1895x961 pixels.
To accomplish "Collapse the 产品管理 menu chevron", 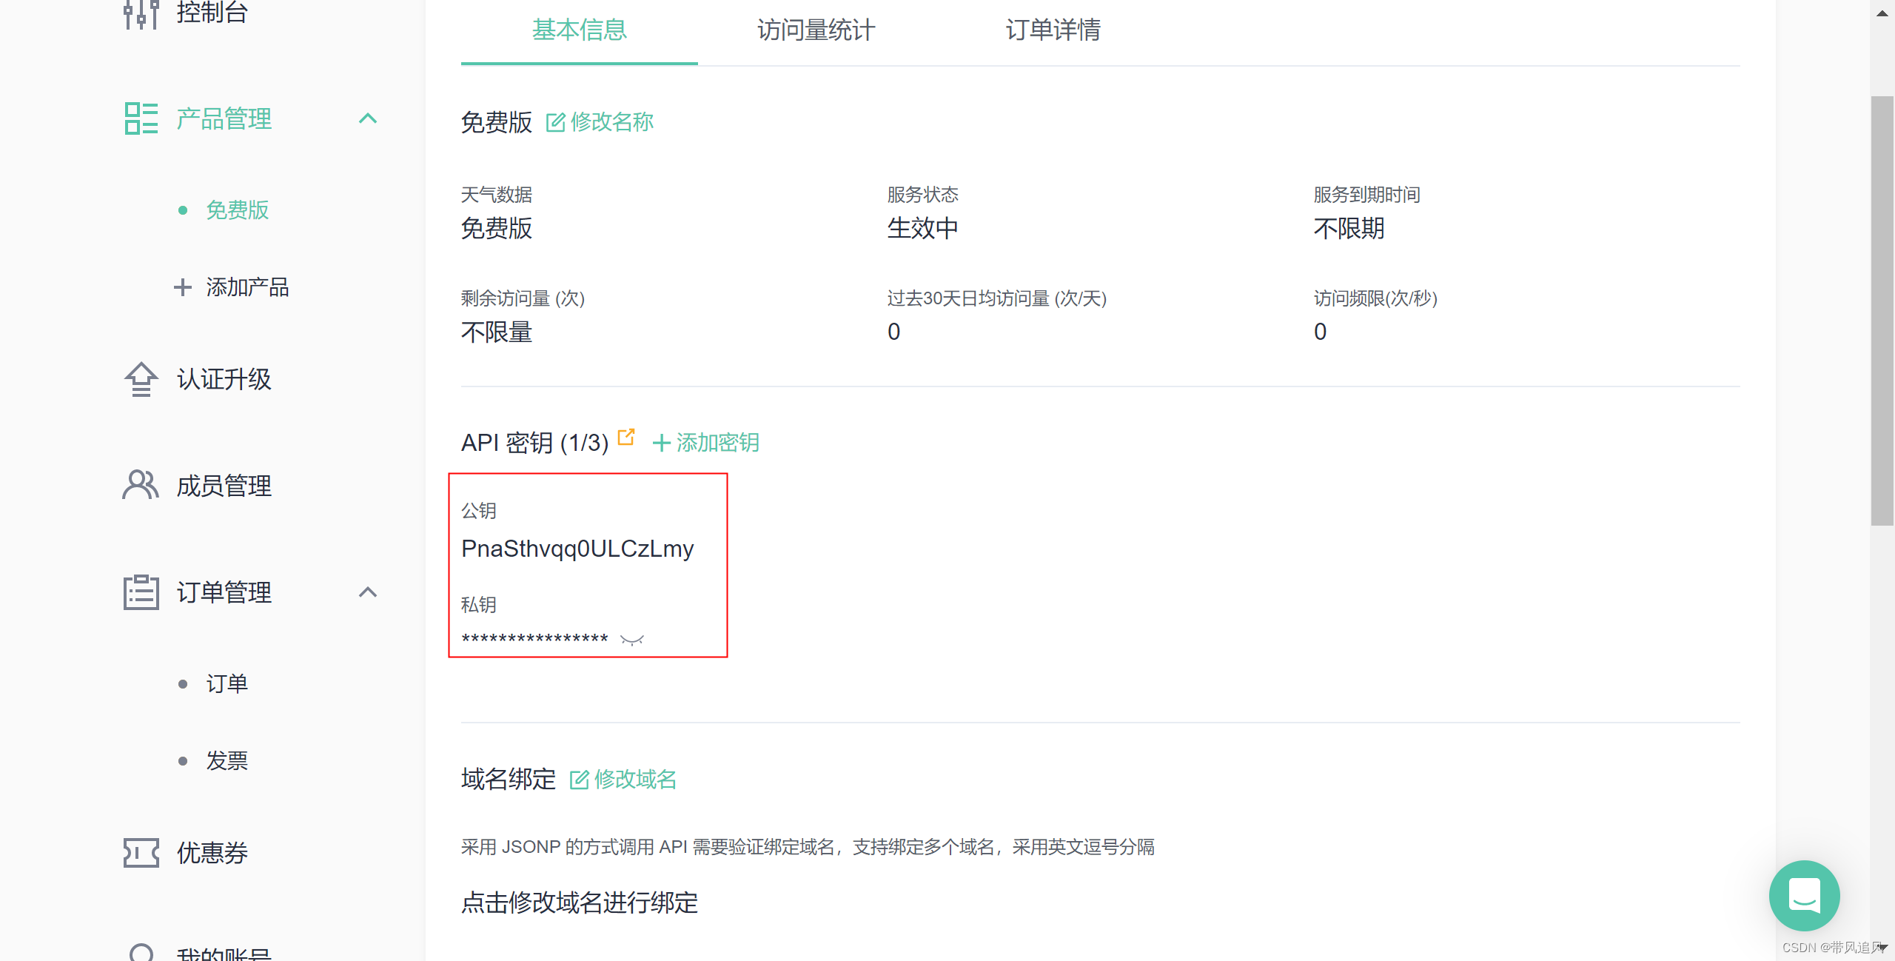I will 368,118.
